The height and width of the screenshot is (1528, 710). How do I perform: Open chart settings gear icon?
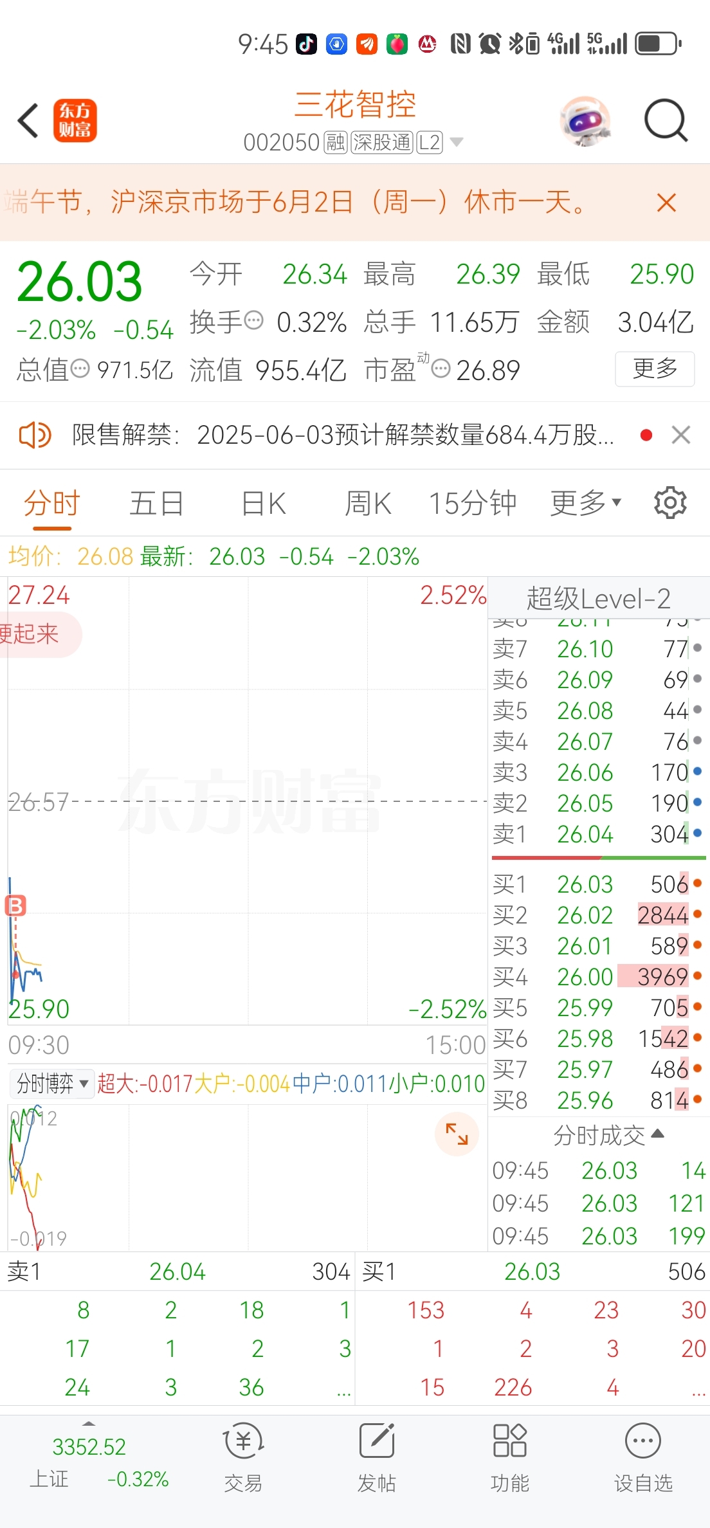pos(670,503)
